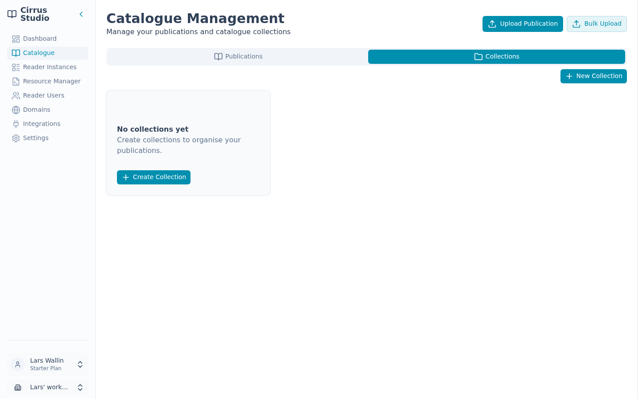Click the Starter Plan label
This screenshot has height=399, width=638.
46,368
